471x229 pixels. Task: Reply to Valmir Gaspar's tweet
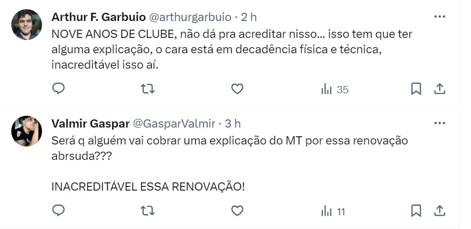coord(59,211)
